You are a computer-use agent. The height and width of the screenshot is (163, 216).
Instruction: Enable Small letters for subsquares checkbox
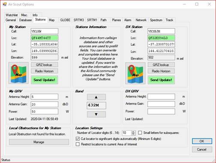coord(140,133)
